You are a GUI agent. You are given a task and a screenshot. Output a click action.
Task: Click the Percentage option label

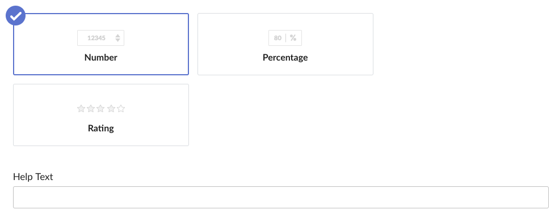click(x=285, y=57)
